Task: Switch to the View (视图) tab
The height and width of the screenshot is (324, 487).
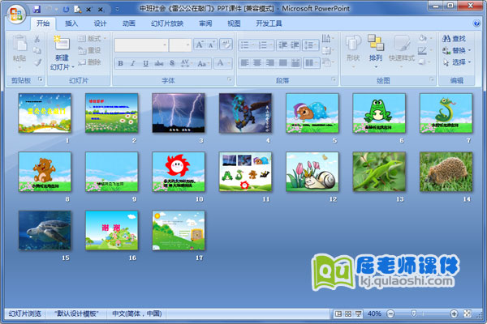Action: 234,23
